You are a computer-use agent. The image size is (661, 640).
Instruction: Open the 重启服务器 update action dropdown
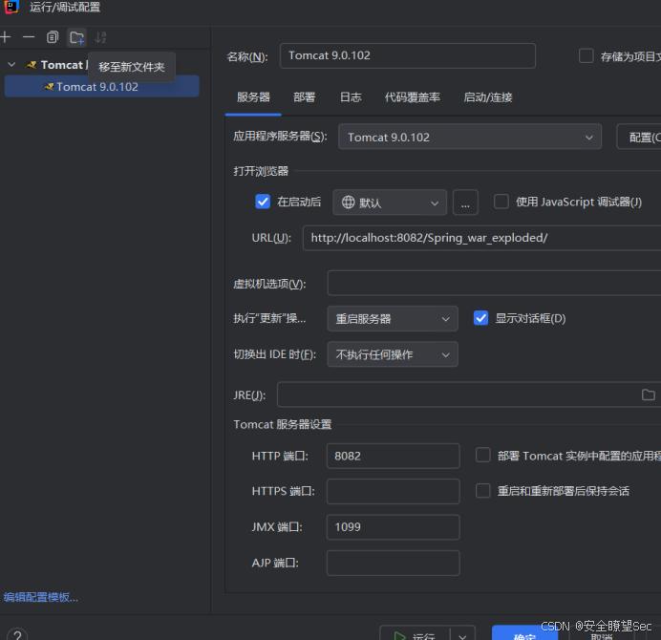pos(393,318)
